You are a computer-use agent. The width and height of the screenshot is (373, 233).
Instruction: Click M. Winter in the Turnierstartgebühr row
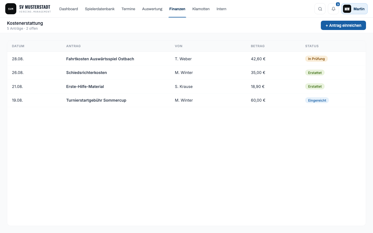(184, 100)
